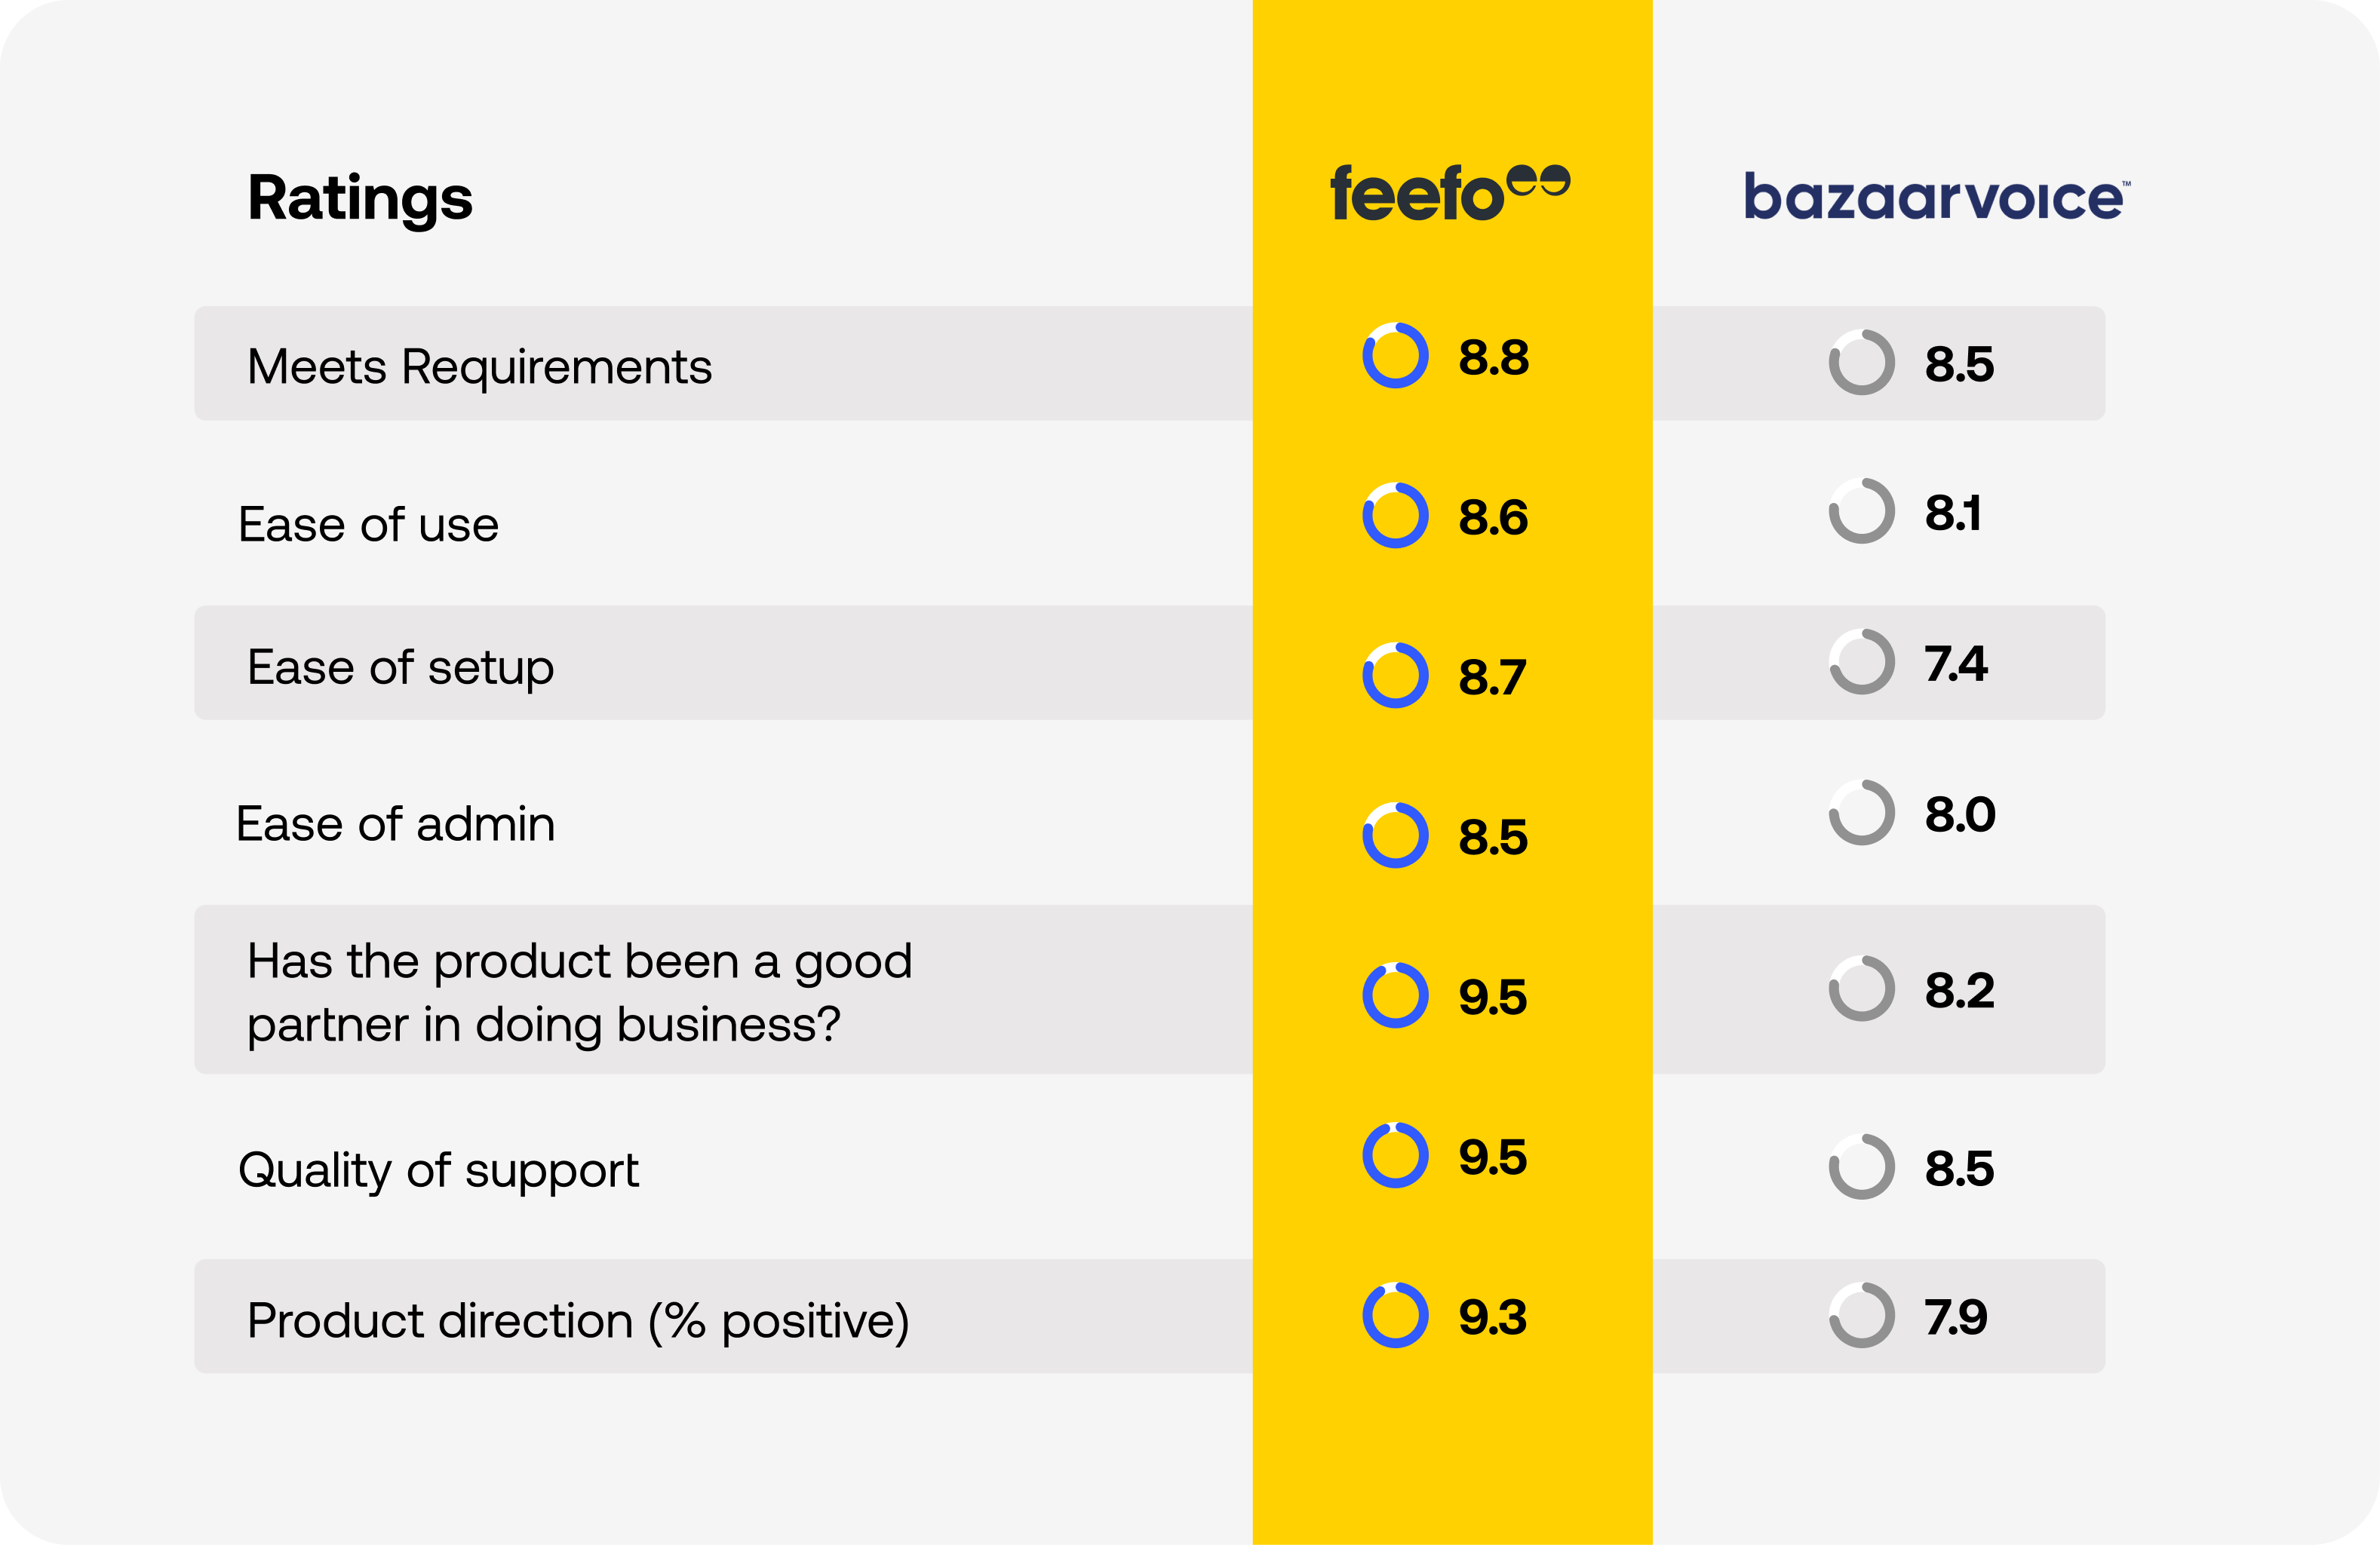
Task: Click Feefo's blue ring for Ease of admin
Action: click(1395, 835)
